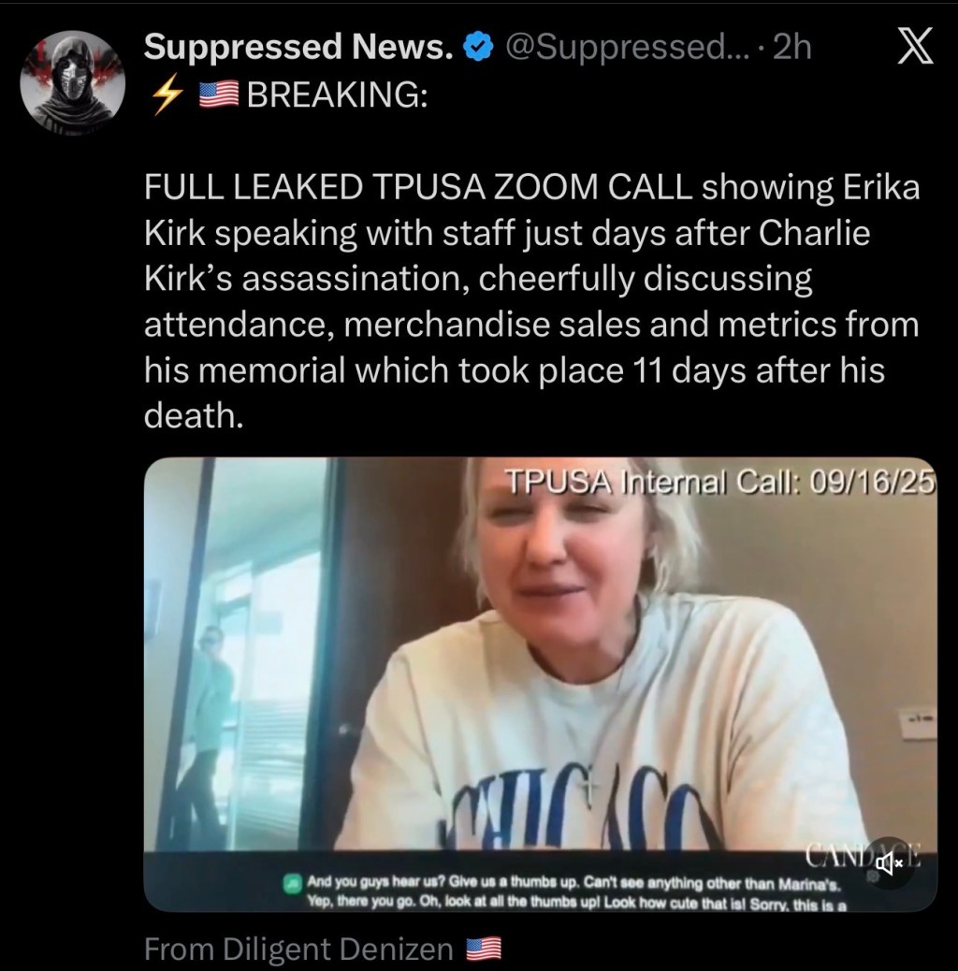Click the flag emoji after Diligent Denizen

click(483, 949)
